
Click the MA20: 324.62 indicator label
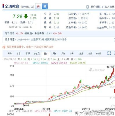59,63
